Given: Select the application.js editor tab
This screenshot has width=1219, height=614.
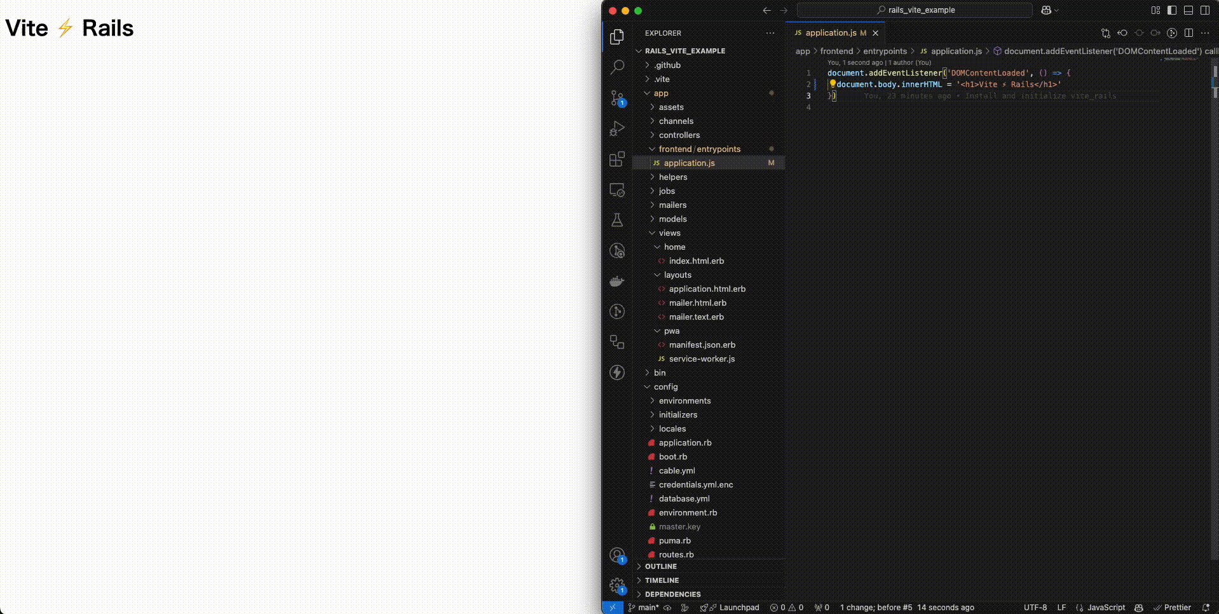Looking at the screenshot, I should [x=835, y=33].
